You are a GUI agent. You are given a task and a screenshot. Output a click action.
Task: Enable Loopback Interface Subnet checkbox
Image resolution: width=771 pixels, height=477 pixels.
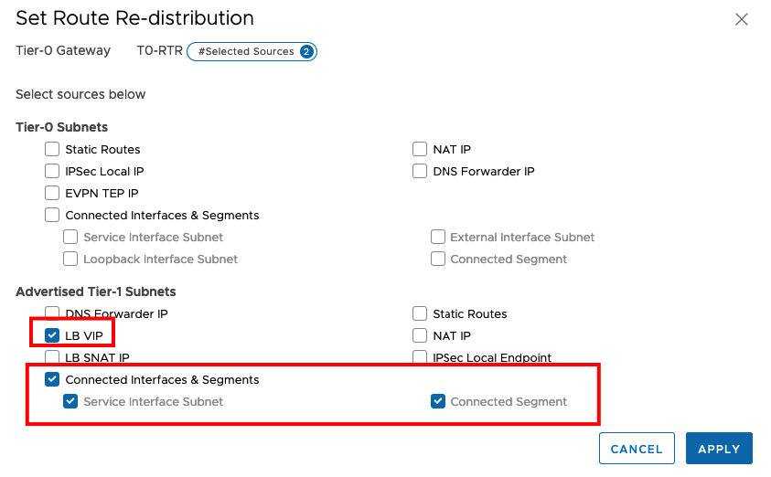point(70,259)
